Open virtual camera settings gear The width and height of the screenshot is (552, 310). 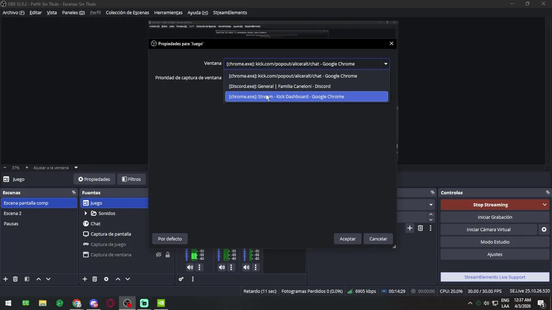coord(544,229)
